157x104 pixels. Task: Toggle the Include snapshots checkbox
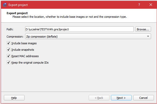pos(9,50)
